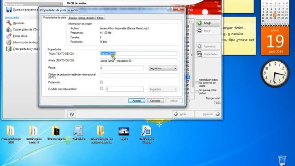Click the track list scroll up arrow
This screenshot has height=166, width=295.
tap(192, 21)
